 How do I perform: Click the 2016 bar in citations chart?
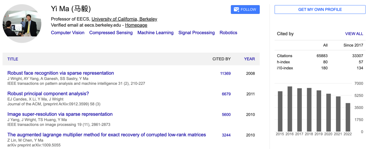click(x=290, y=109)
